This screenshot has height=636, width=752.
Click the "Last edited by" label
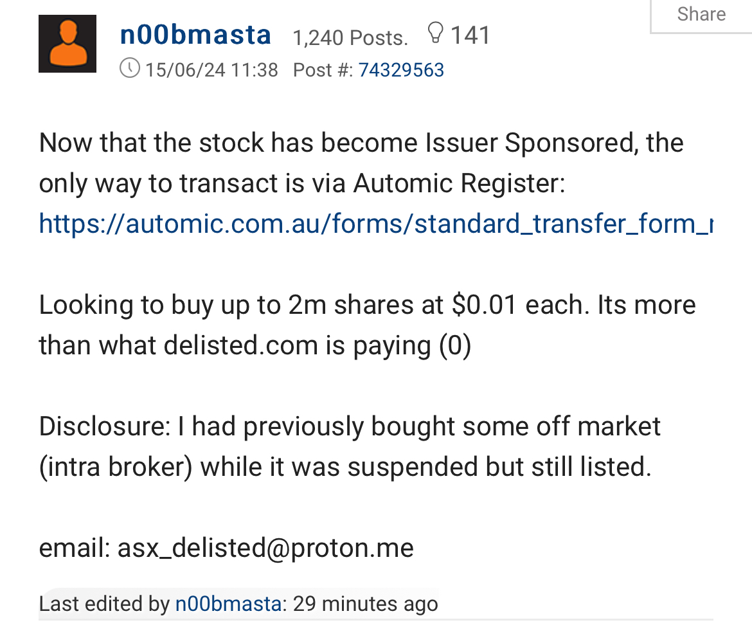click(x=104, y=604)
